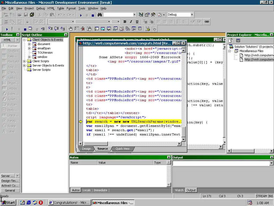The width and height of the screenshot is (274, 206).
Task: Click Stop Debugging in the debug toolbar
Action: coord(25,29)
